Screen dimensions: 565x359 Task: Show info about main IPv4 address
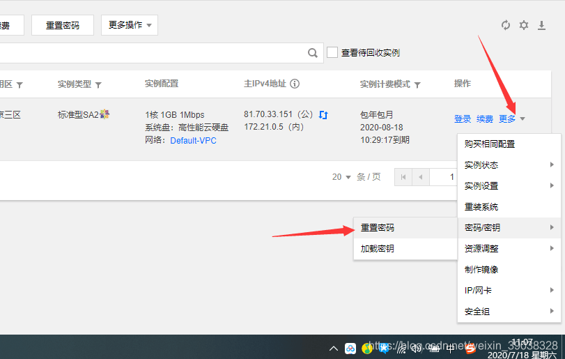[x=295, y=84]
